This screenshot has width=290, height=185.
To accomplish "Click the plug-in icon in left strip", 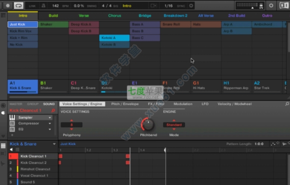I will coord(3,113).
